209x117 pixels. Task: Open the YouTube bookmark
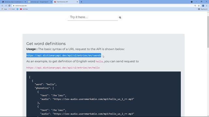(24, 9)
